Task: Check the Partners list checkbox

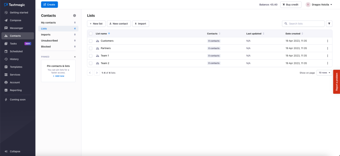Action: click(91, 48)
